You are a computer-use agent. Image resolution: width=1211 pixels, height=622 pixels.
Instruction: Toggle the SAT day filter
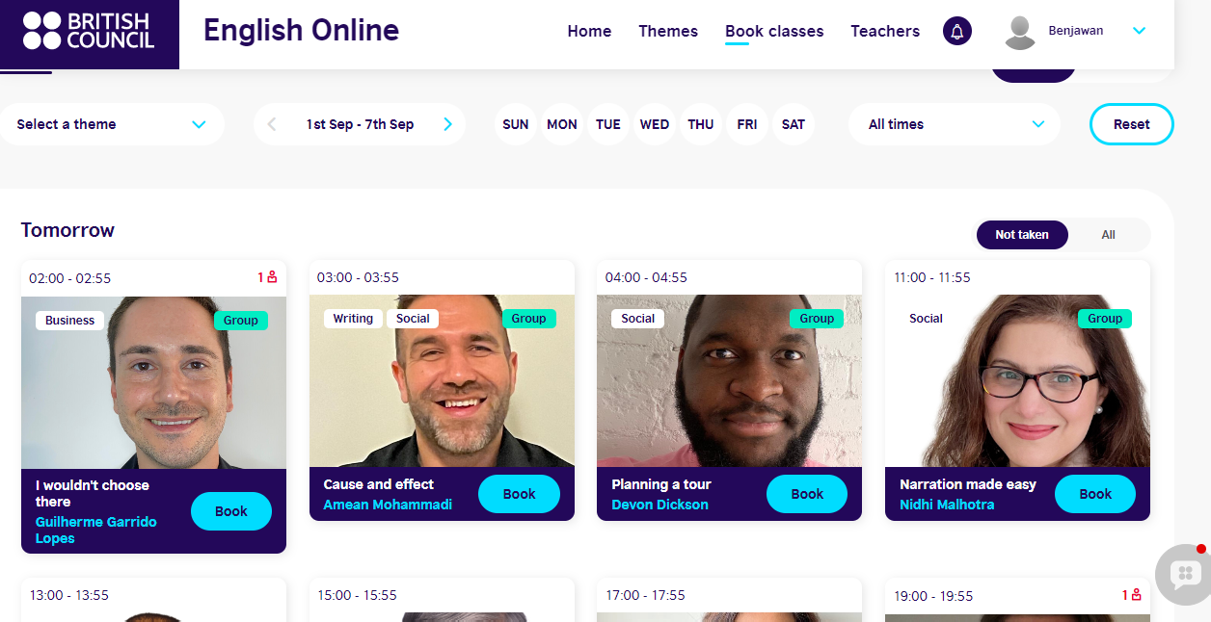tap(794, 124)
